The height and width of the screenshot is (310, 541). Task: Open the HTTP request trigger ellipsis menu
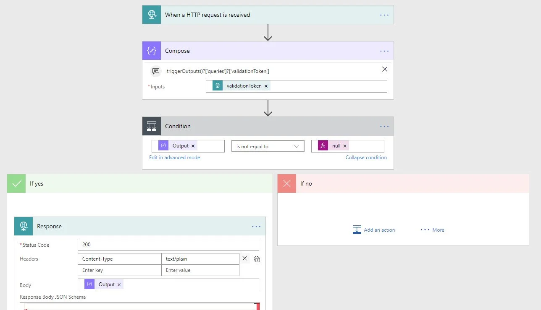pos(384,15)
